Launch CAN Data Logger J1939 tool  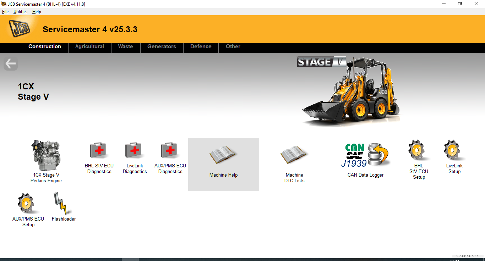point(366,155)
